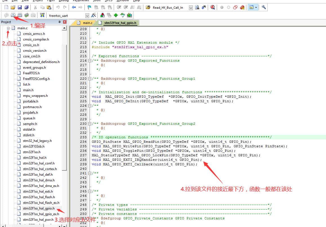The height and width of the screenshot is (227, 326).
Task: Navigate backwards with the blue arrow
Action: [73, 8]
